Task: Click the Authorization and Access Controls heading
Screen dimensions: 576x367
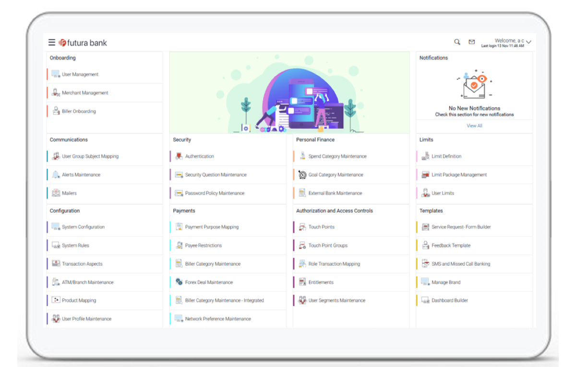Action: click(335, 211)
